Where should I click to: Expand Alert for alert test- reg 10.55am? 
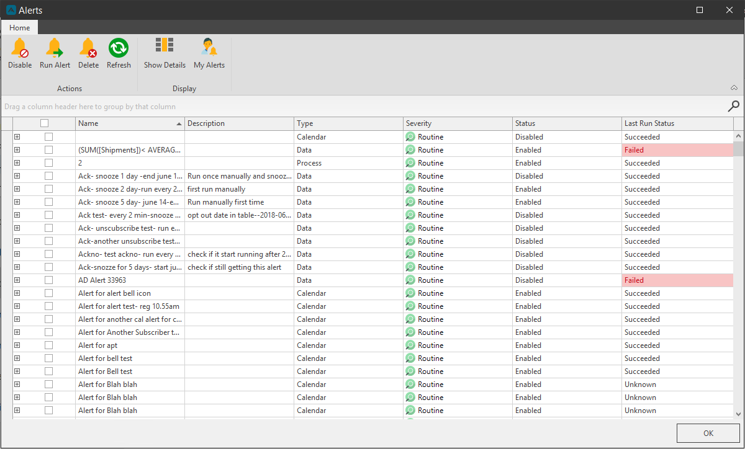17,306
